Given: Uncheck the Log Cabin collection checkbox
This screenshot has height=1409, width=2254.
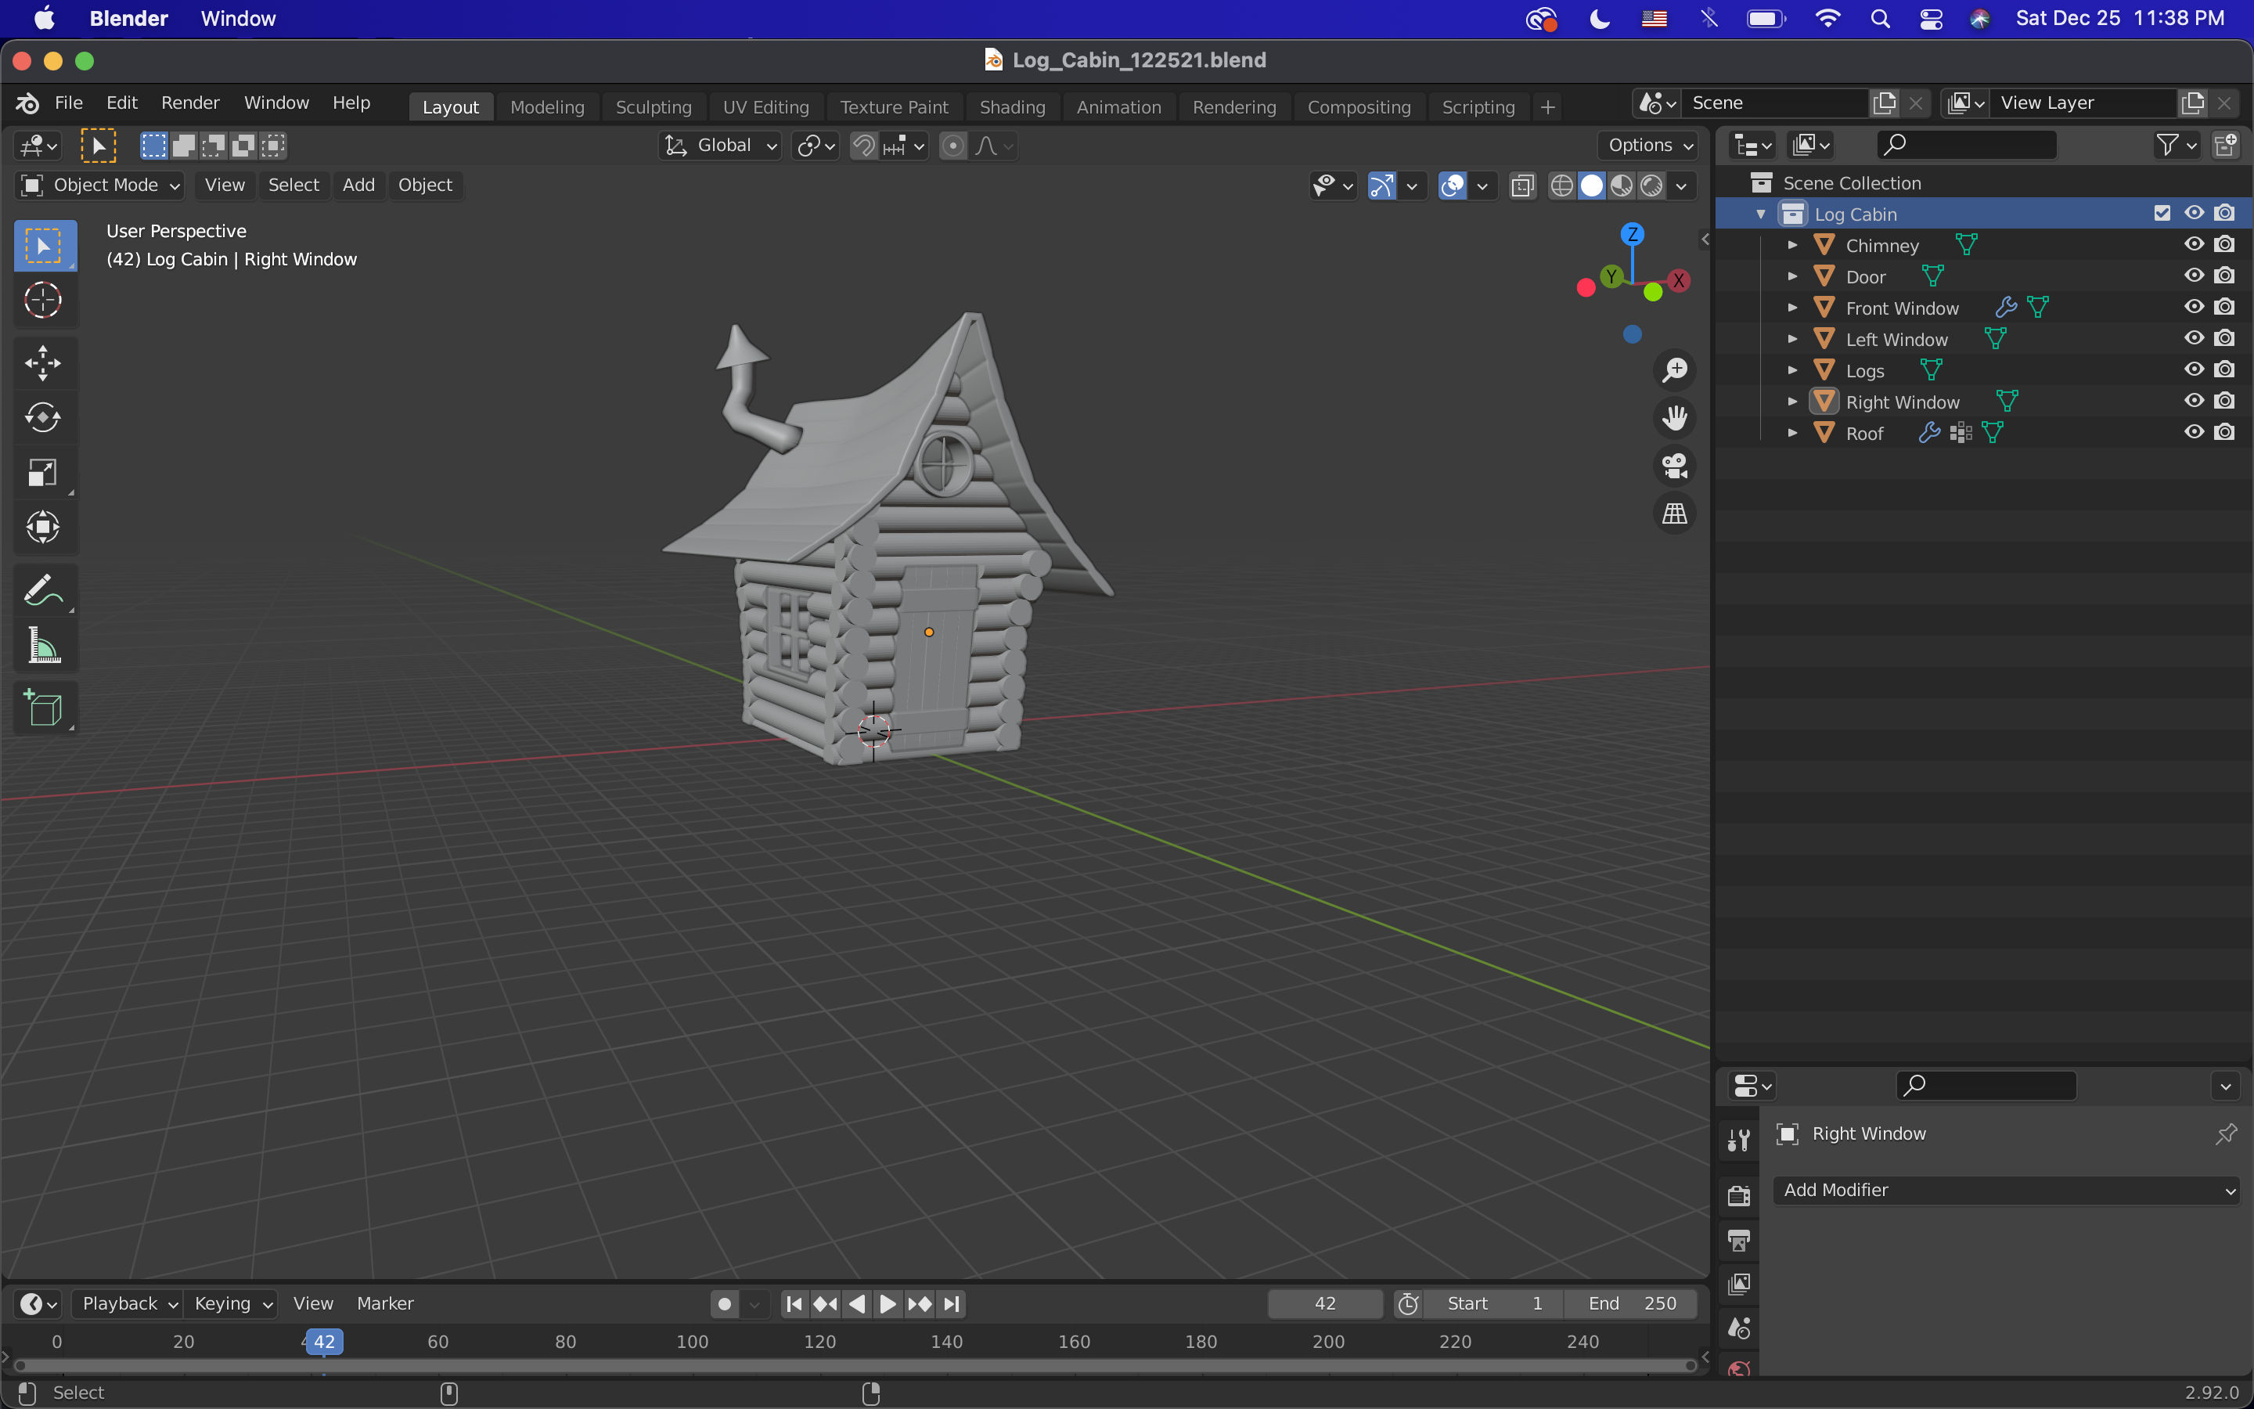Looking at the screenshot, I should (x=2161, y=212).
